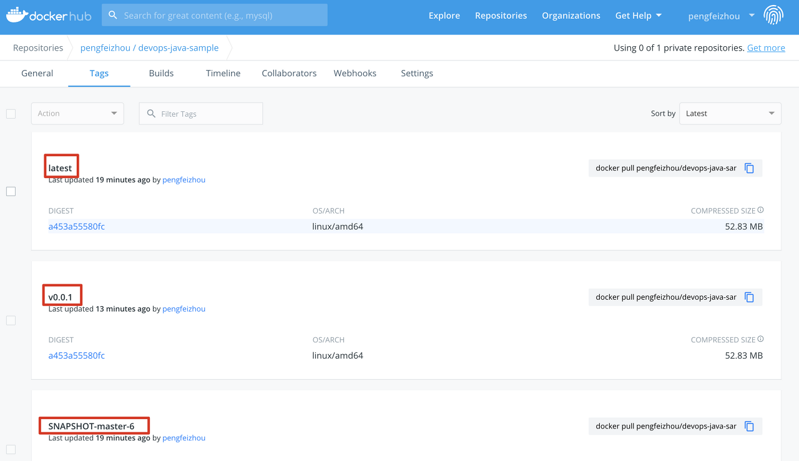Click Explore in the top navigation
The height and width of the screenshot is (461, 799).
pos(444,16)
